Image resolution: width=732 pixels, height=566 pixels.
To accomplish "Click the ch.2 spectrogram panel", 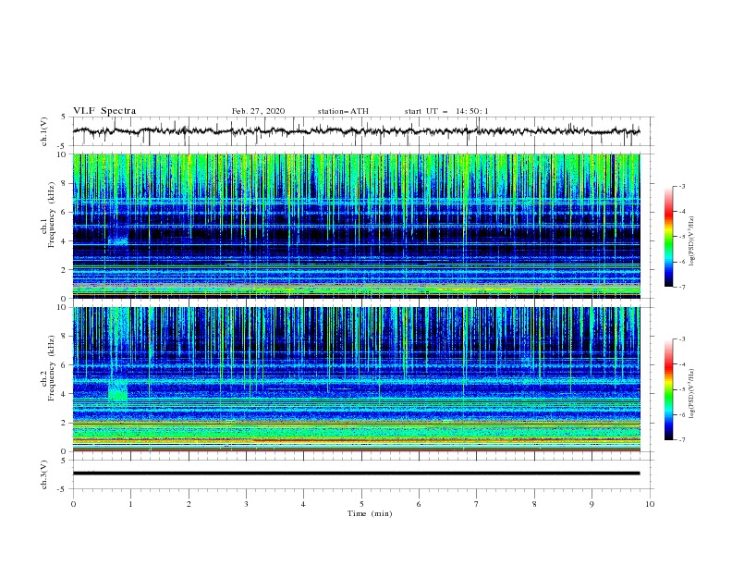I will click(x=356, y=379).
